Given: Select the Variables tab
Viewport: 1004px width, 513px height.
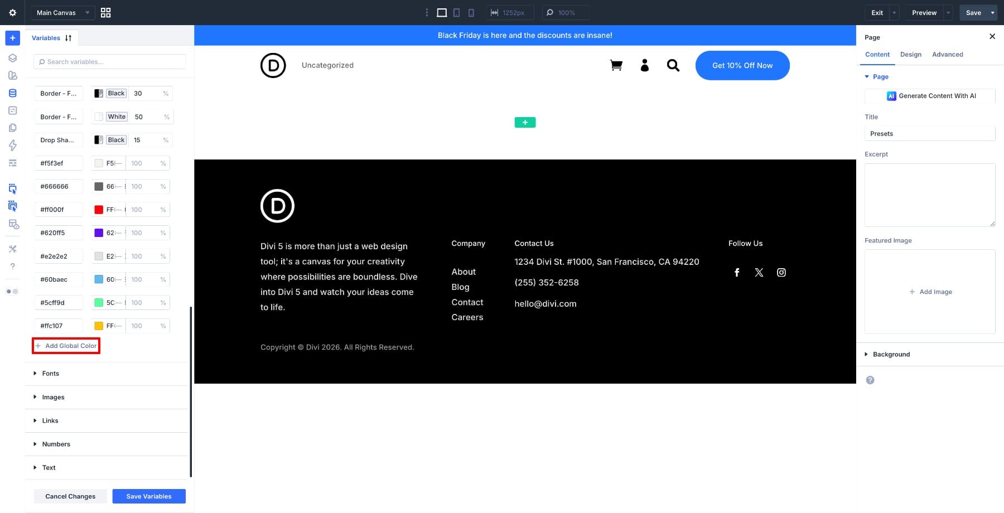Looking at the screenshot, I should click(46, 38).
